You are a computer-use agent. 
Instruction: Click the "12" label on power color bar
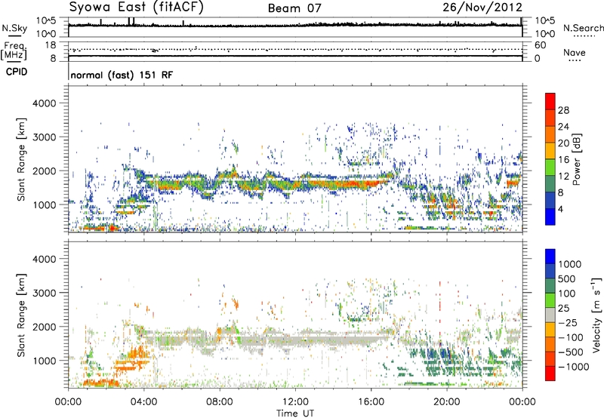point(563,177)
